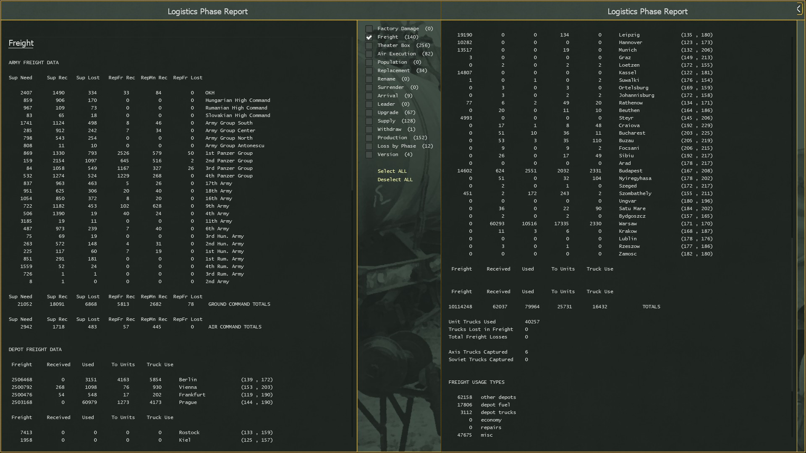
Task: Select the Munich depot row
Action: [x=584, y=50]
